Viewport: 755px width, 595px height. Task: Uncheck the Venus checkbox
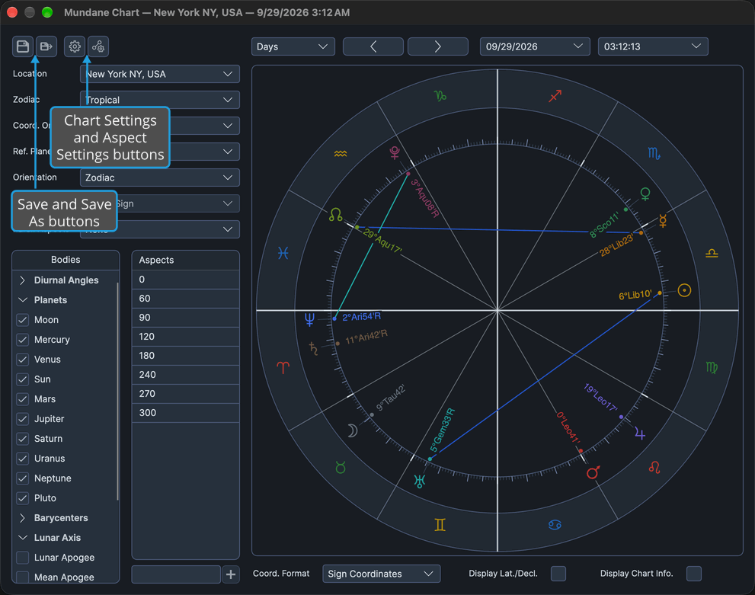tap(23, 360)
